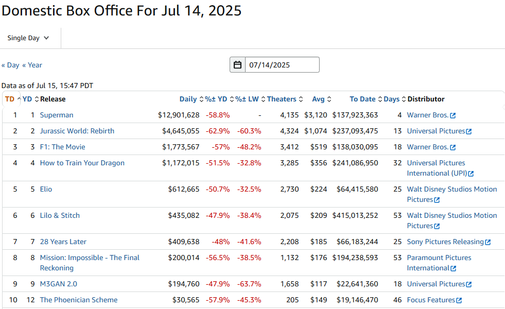Open How to Train Your Dragon page

pyautogui.click(x=82, y=163)
